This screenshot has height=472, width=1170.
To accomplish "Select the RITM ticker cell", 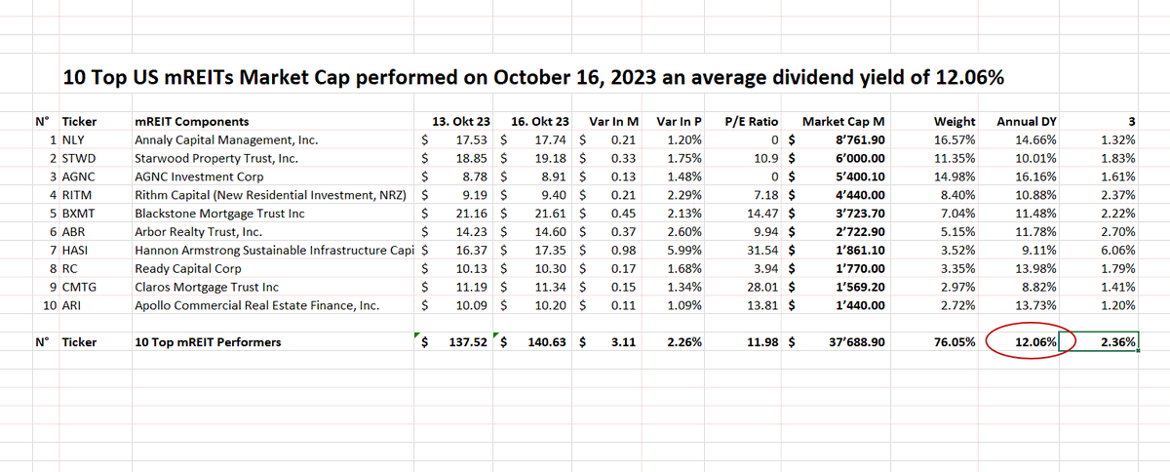I will 76,195.
